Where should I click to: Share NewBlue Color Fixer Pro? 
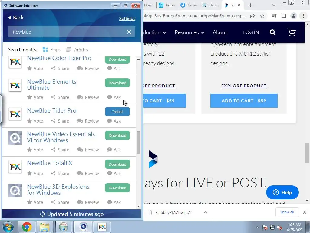tap(60, 69)
